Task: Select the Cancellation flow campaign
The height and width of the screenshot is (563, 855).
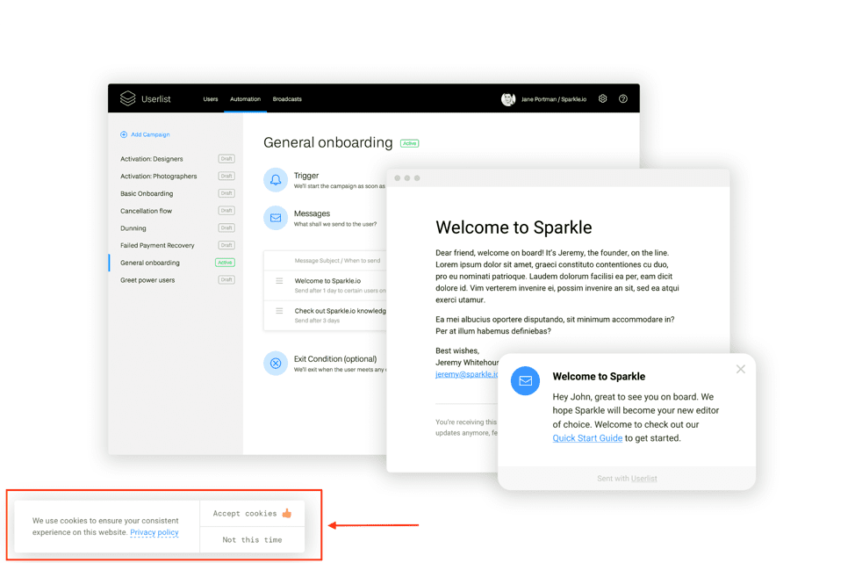Action: [x=146, y=211]
